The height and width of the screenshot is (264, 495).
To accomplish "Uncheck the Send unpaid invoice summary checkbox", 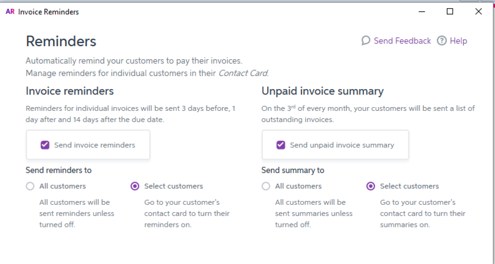I will point(281,145).
